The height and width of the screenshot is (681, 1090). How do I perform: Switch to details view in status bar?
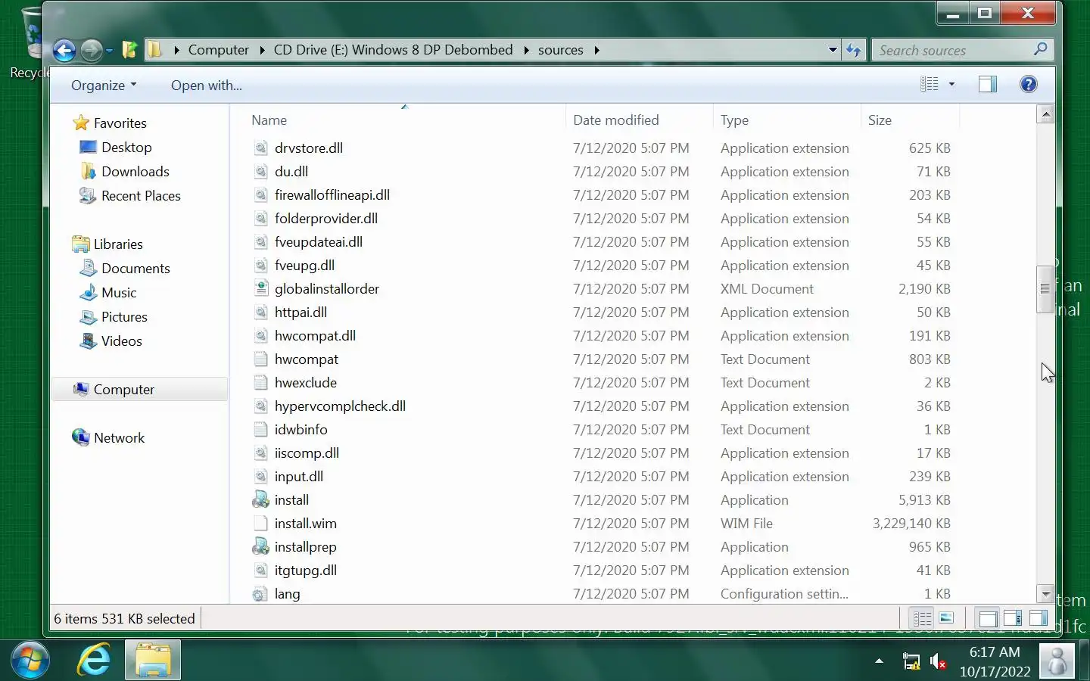[x=922, y=618]
